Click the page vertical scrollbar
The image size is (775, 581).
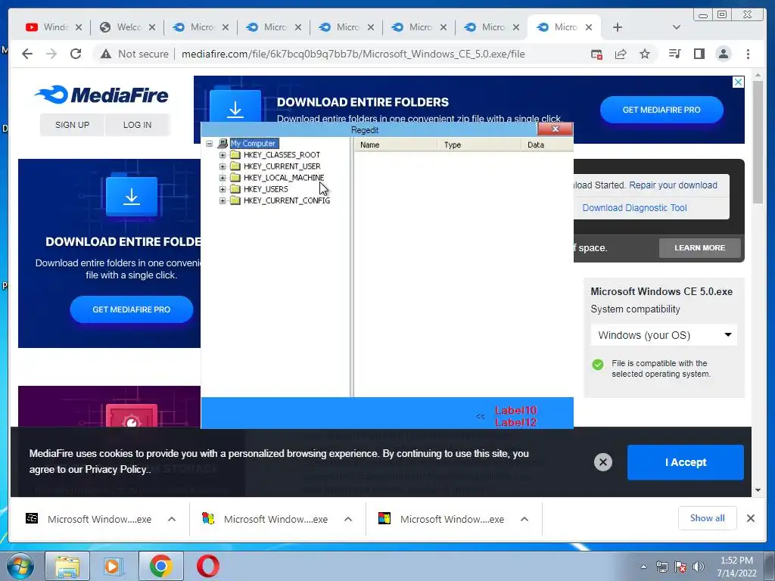[758, 141]
